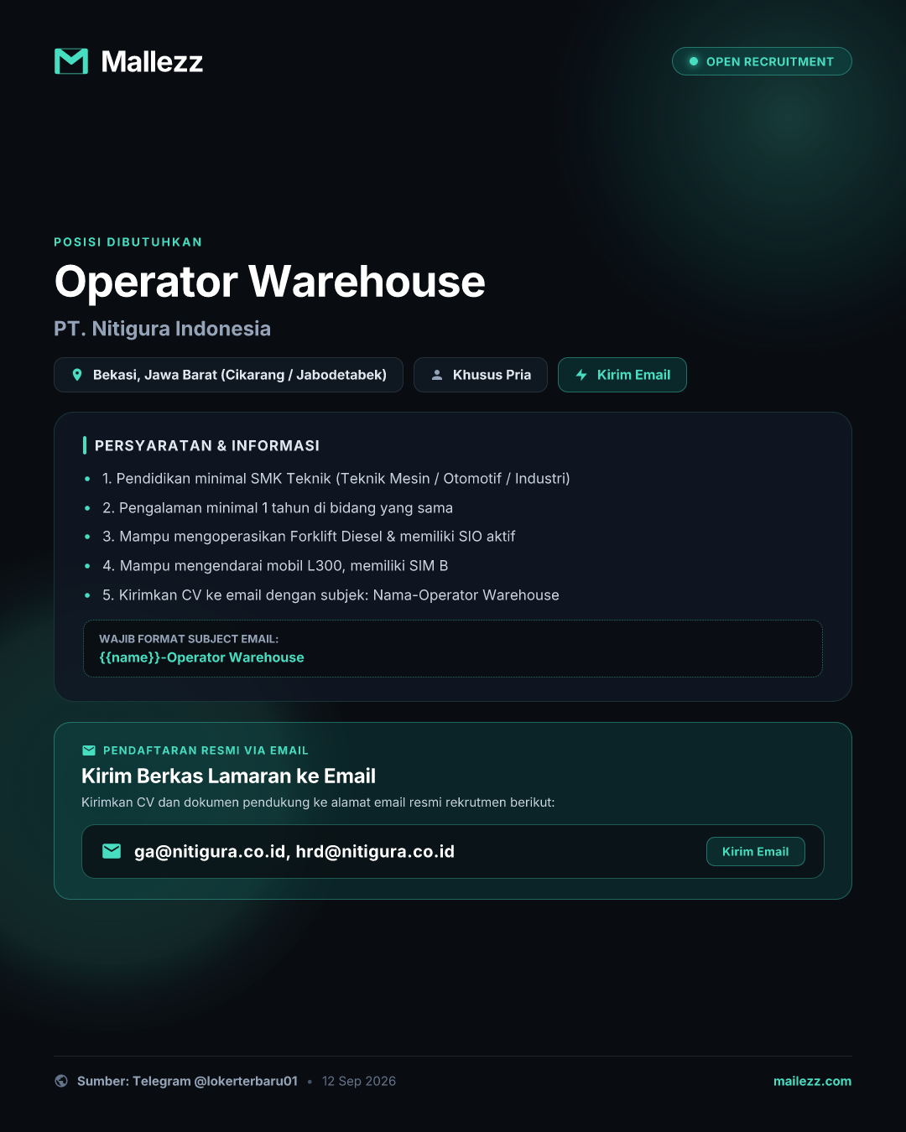Click the Kirim Berkas Lamaran ke Email heading
This screenshot has height=1132, width=906.
click(x=228, y=776)
